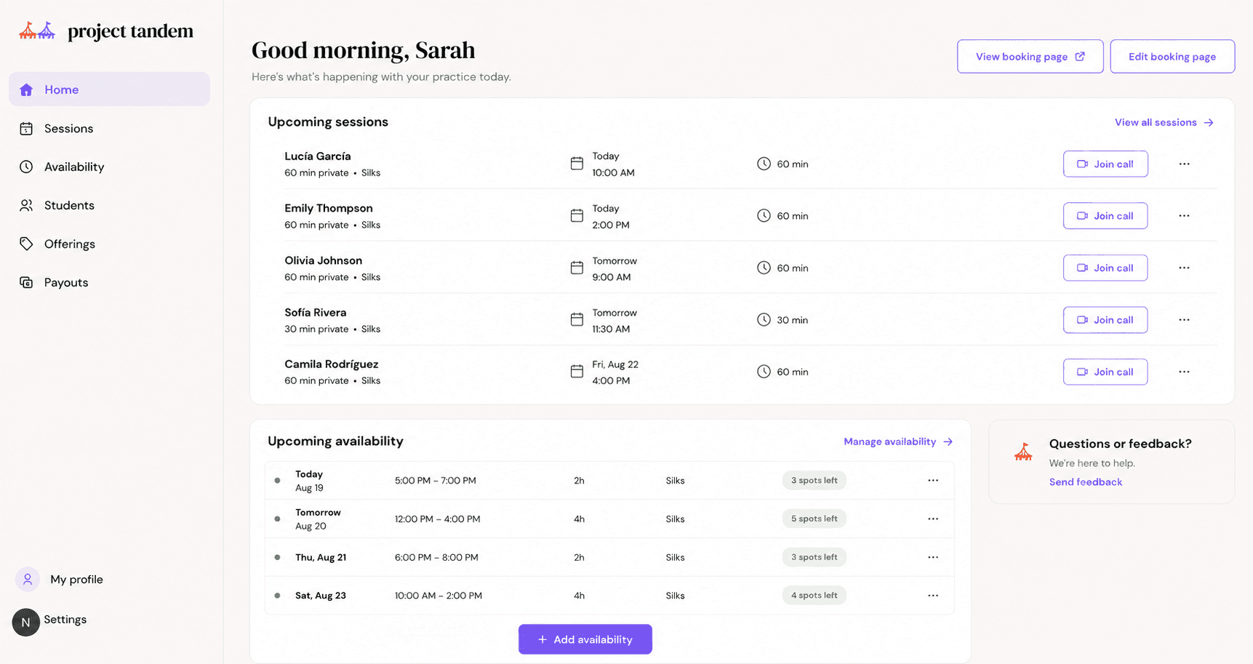Select the Lucía García session name
Screen dimensions: 1253x664
[x=318, y=156]
